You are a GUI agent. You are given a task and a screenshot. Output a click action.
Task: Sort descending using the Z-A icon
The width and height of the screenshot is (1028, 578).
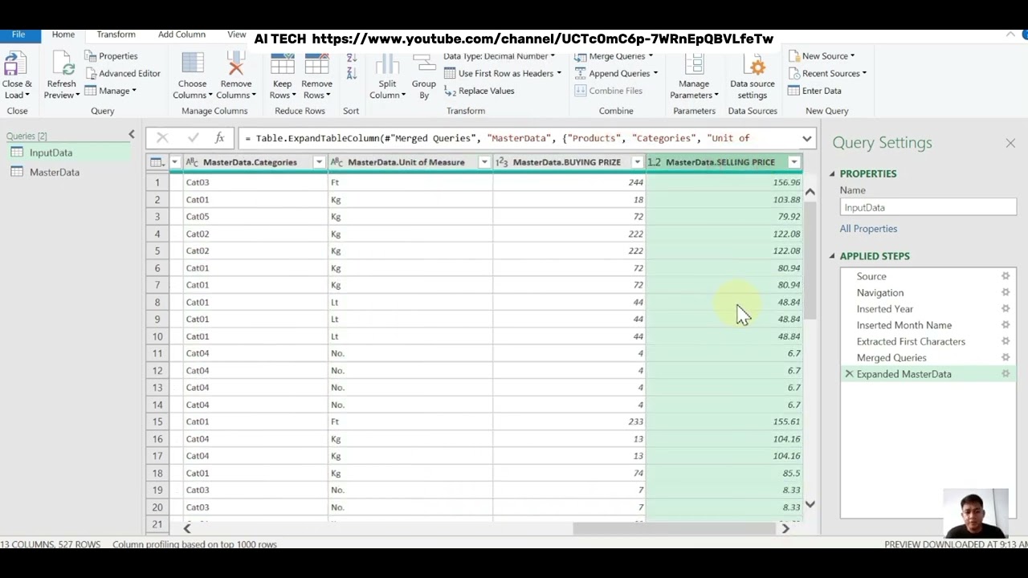click(x=351, y=73)
